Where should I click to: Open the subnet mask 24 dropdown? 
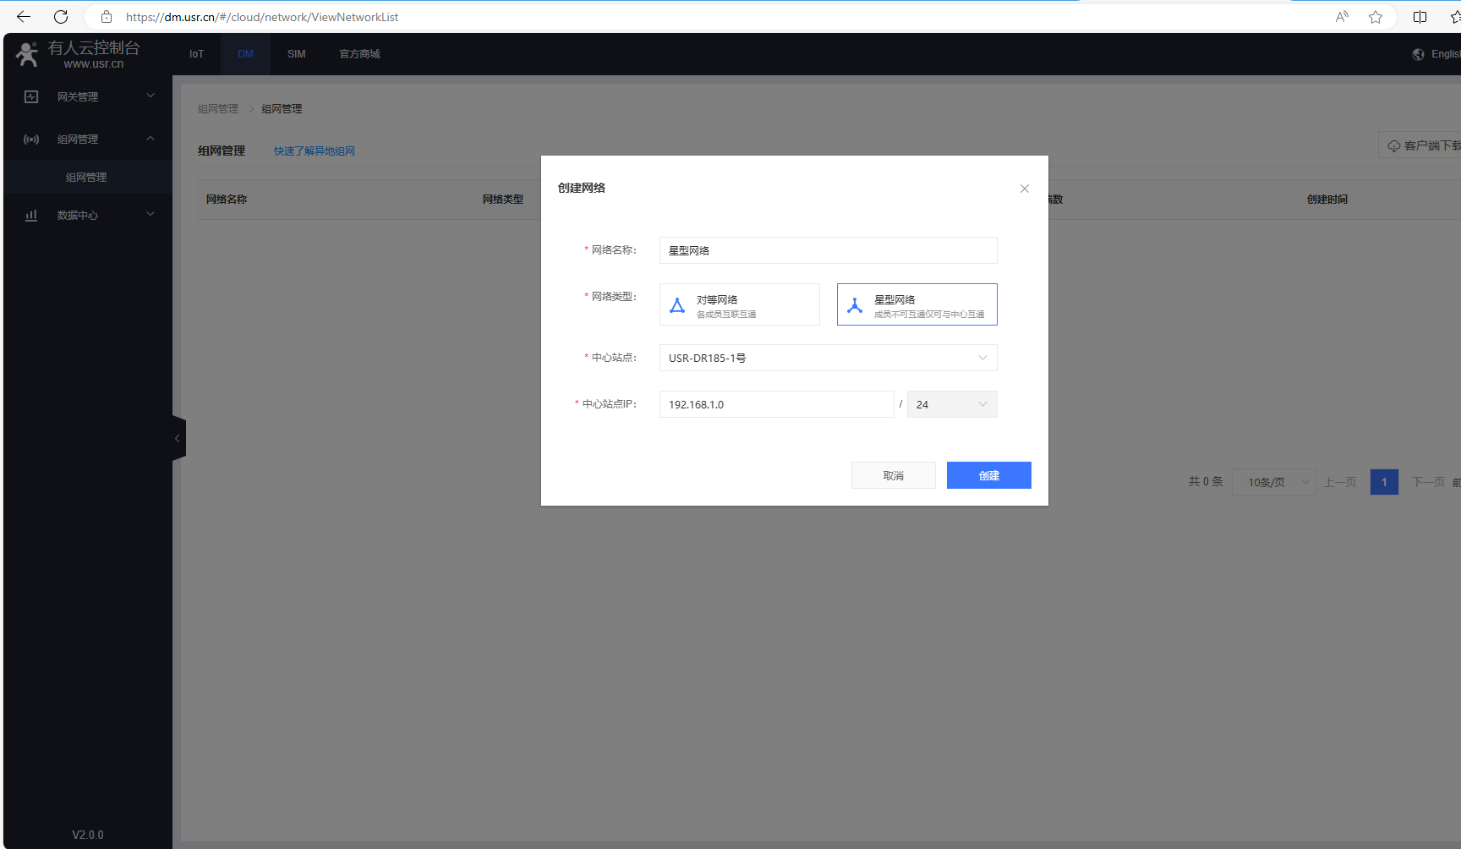[x=951, y=404]
